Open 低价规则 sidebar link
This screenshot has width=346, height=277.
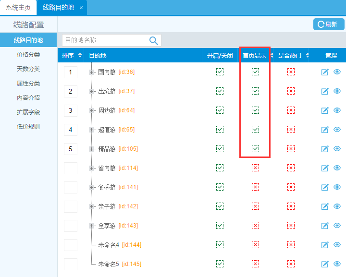coord(28,127)
